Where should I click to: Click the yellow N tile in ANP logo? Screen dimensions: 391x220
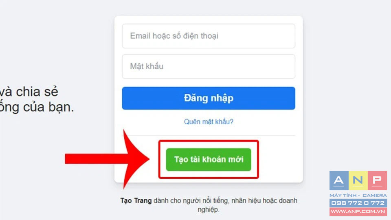click(x=358, y=180)
